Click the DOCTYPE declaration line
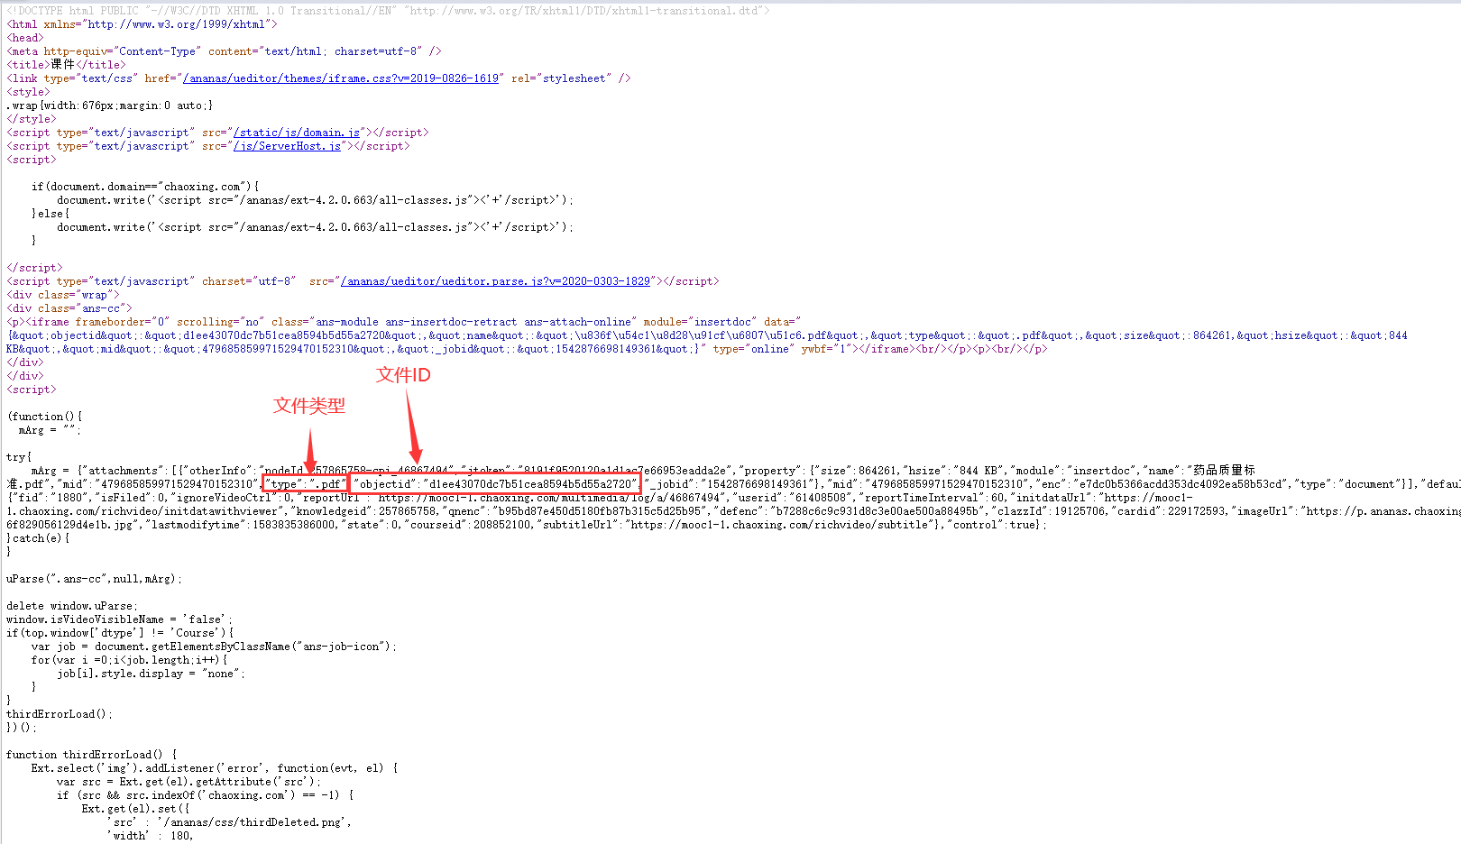The height and width of the screenshot is (844, 1461). point(388,11)
